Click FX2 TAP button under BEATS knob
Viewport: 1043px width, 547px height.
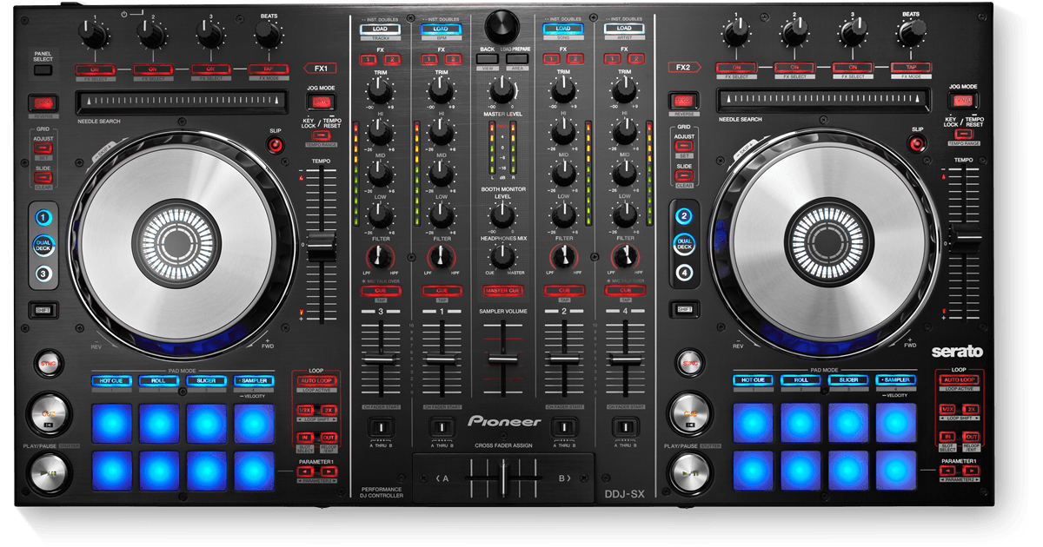click(x=910, y=67)
